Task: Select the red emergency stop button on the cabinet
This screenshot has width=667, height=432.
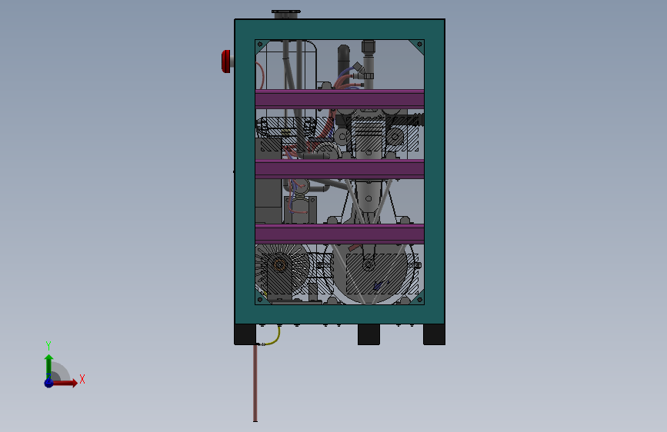Action: pos(226,61)
